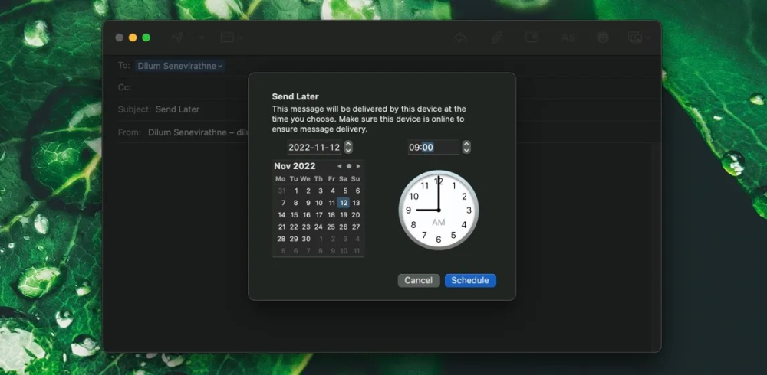Select day 16 in the calendar

(306, 215)
